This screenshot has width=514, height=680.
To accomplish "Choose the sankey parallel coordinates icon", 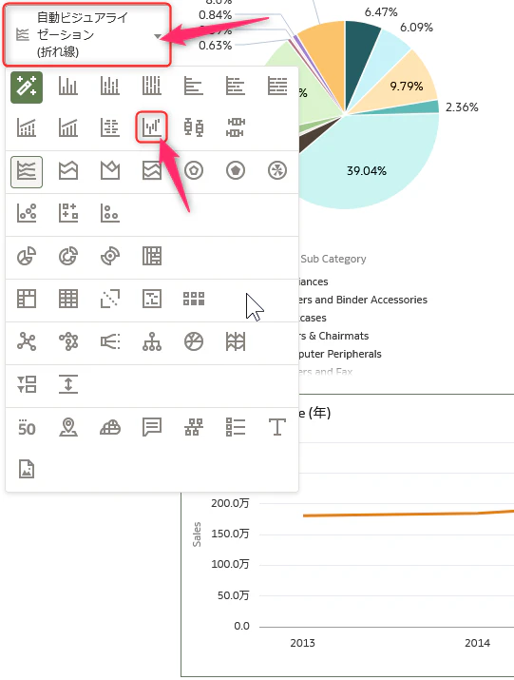I will tap(236, 341).
